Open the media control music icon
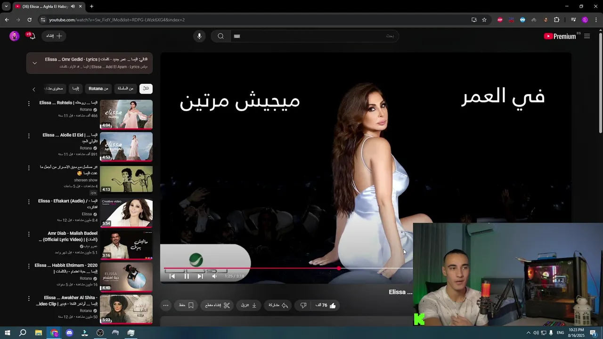603x339 pixels. click(573, 20)
